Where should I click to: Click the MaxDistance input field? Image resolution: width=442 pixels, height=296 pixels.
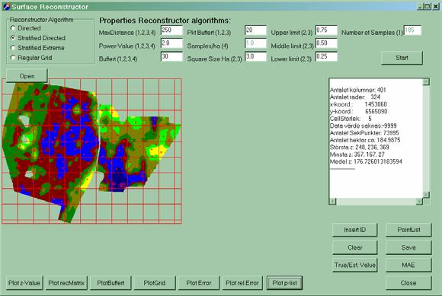pos(171,30)
